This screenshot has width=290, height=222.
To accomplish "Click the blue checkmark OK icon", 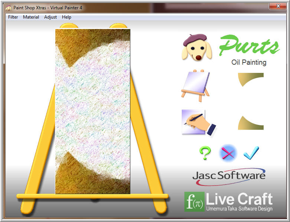I will [251, 153].
